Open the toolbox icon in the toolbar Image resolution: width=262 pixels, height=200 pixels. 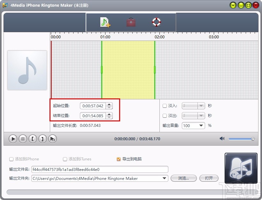[x=131, y=22]
